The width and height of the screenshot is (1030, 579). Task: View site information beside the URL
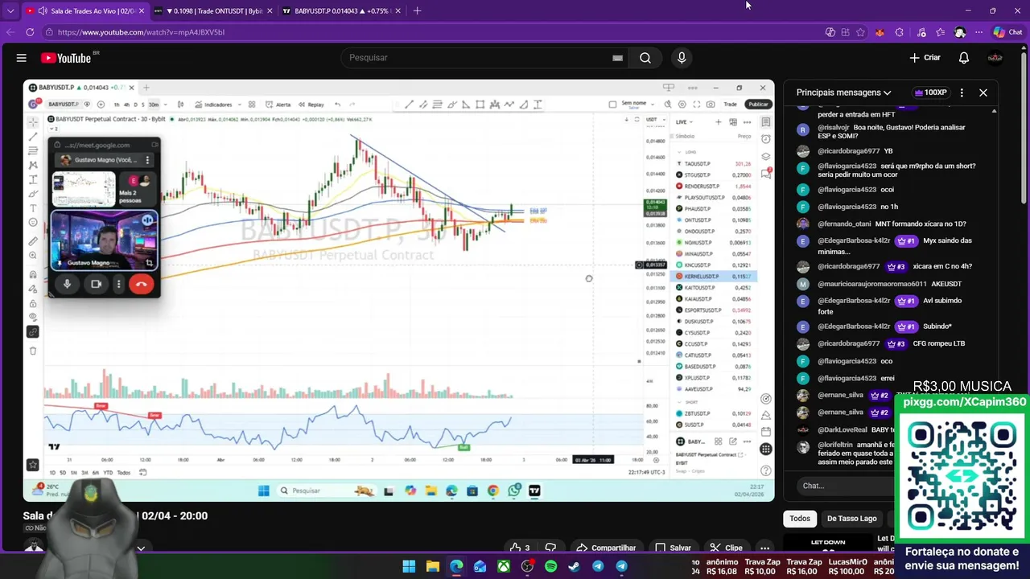click(x=49, y=32)
